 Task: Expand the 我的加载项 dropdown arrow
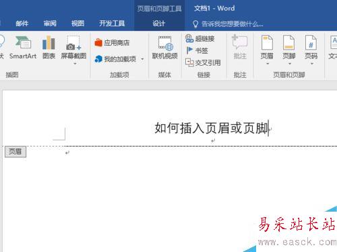[x=142, y=59]
